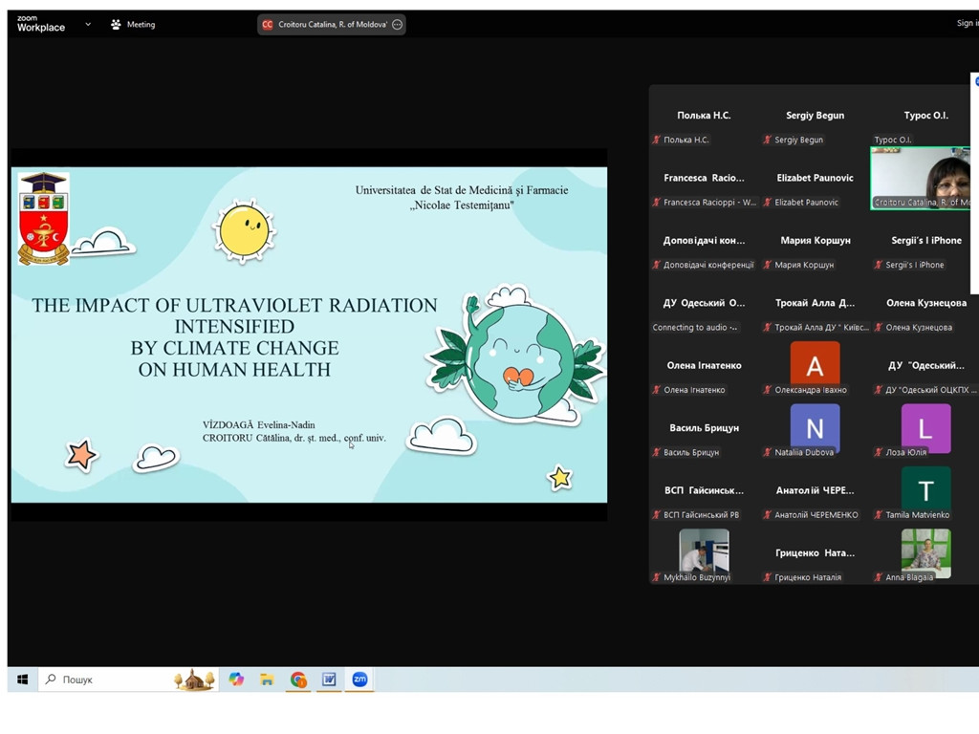This screenshot has height=734, width=979.
Task: Click the shared slide presentation view
Action: point(309,335)
